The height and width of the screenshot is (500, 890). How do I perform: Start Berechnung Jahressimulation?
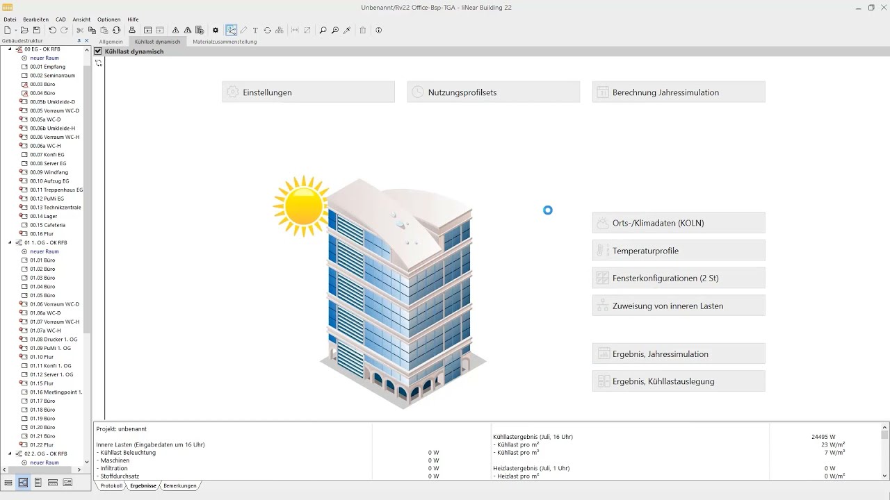coord(679,92)
